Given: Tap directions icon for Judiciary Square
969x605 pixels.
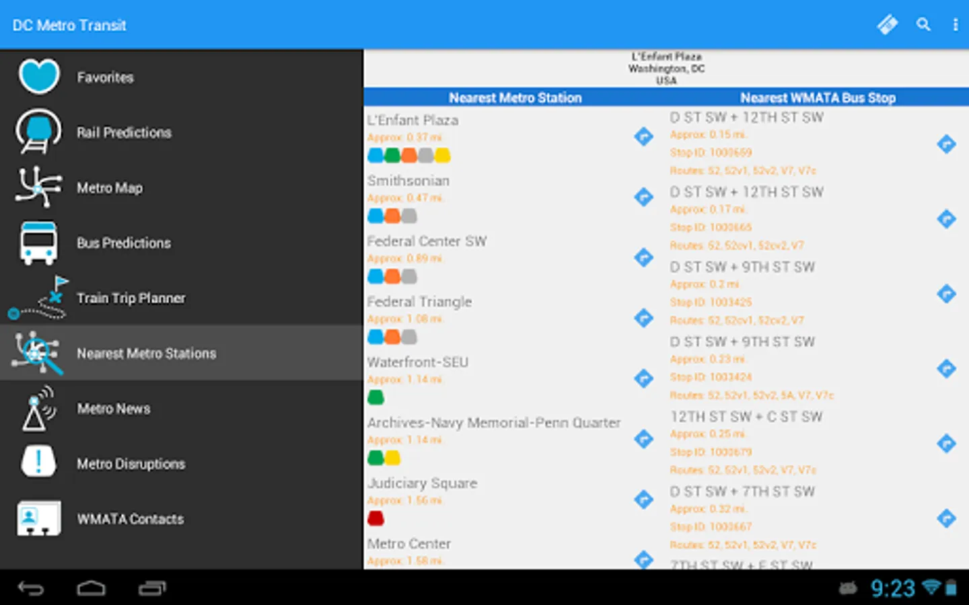Looking at the screenshot, I should [644, 499].
